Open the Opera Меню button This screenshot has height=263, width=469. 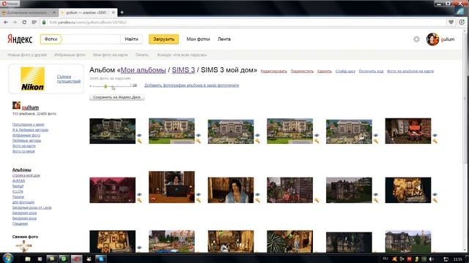(10, 4)
